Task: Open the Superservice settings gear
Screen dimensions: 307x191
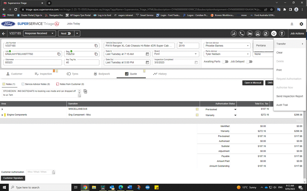Action: point(301,24)
